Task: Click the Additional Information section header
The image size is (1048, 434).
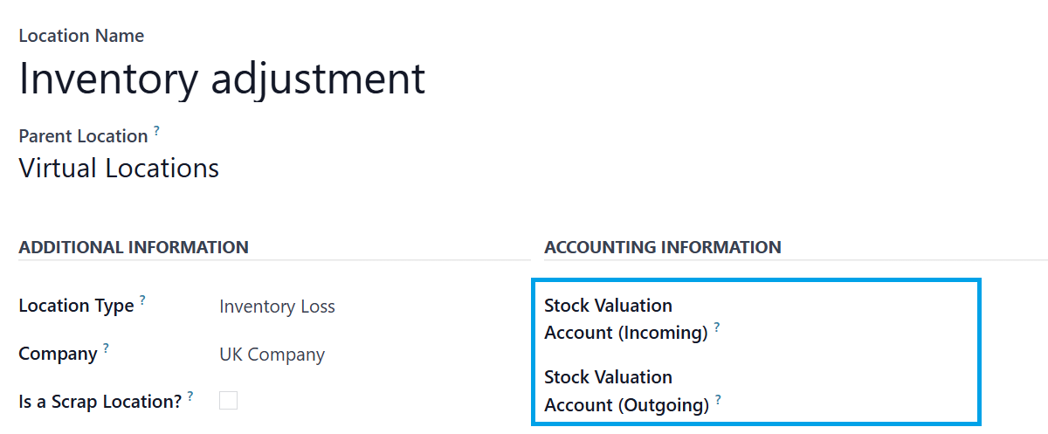Action: [x=134, y=247]
